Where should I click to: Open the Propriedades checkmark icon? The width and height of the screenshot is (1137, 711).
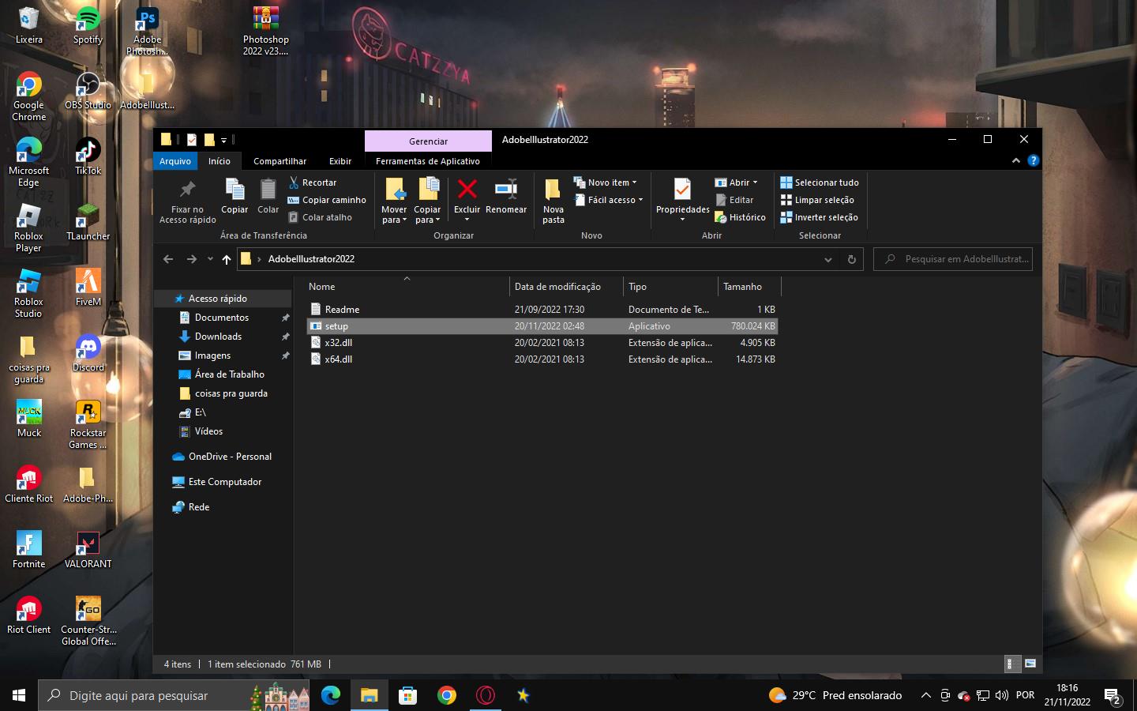coord(682,190)
